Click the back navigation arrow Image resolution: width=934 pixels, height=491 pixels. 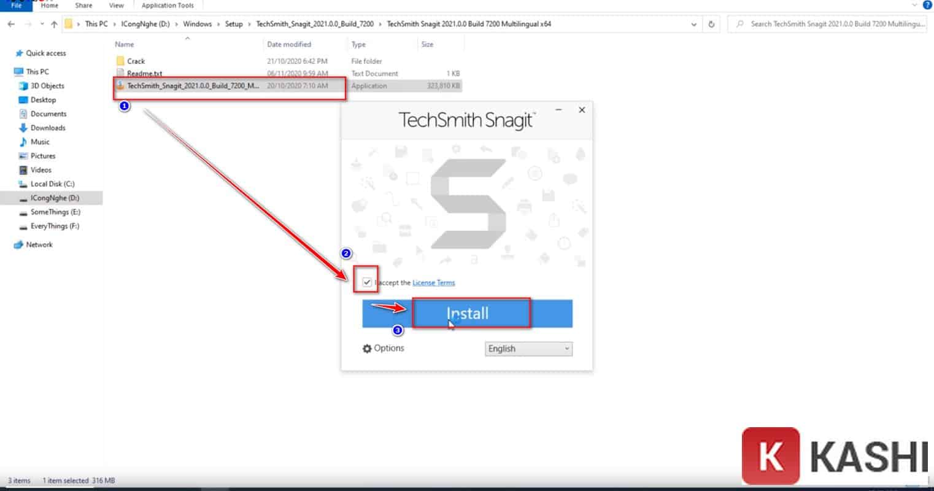click(11, 25)
